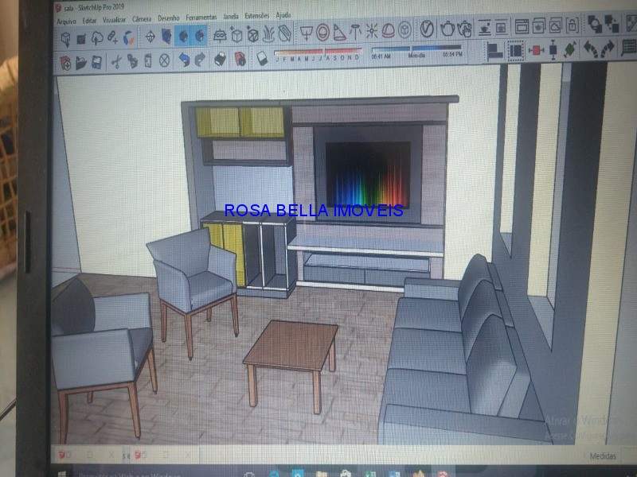Click the cloud upload icon
The height and width of the screenshot is (477, 637).
pyautogui.click(x=97, y=38)
